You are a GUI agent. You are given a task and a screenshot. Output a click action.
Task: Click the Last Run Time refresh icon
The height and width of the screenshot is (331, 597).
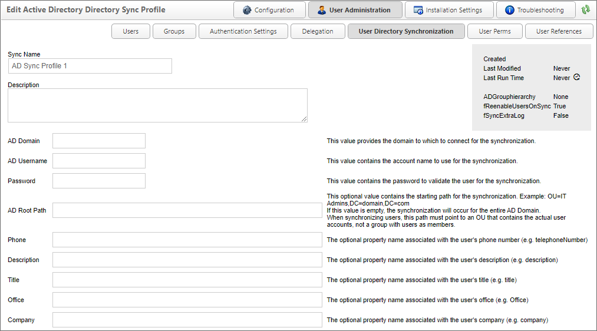click(x=576, y=77)
